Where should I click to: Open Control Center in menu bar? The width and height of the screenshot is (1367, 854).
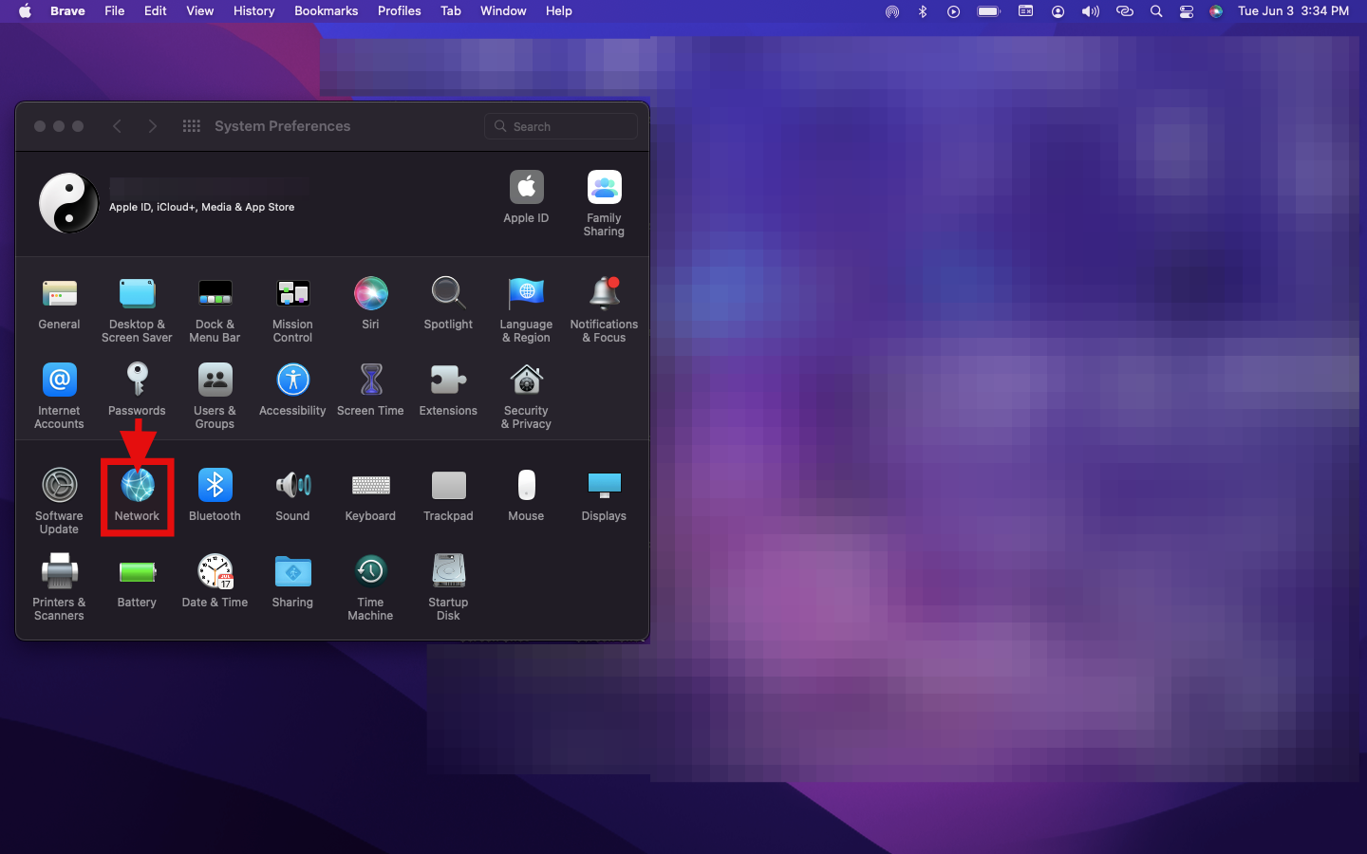[1187, 11]
